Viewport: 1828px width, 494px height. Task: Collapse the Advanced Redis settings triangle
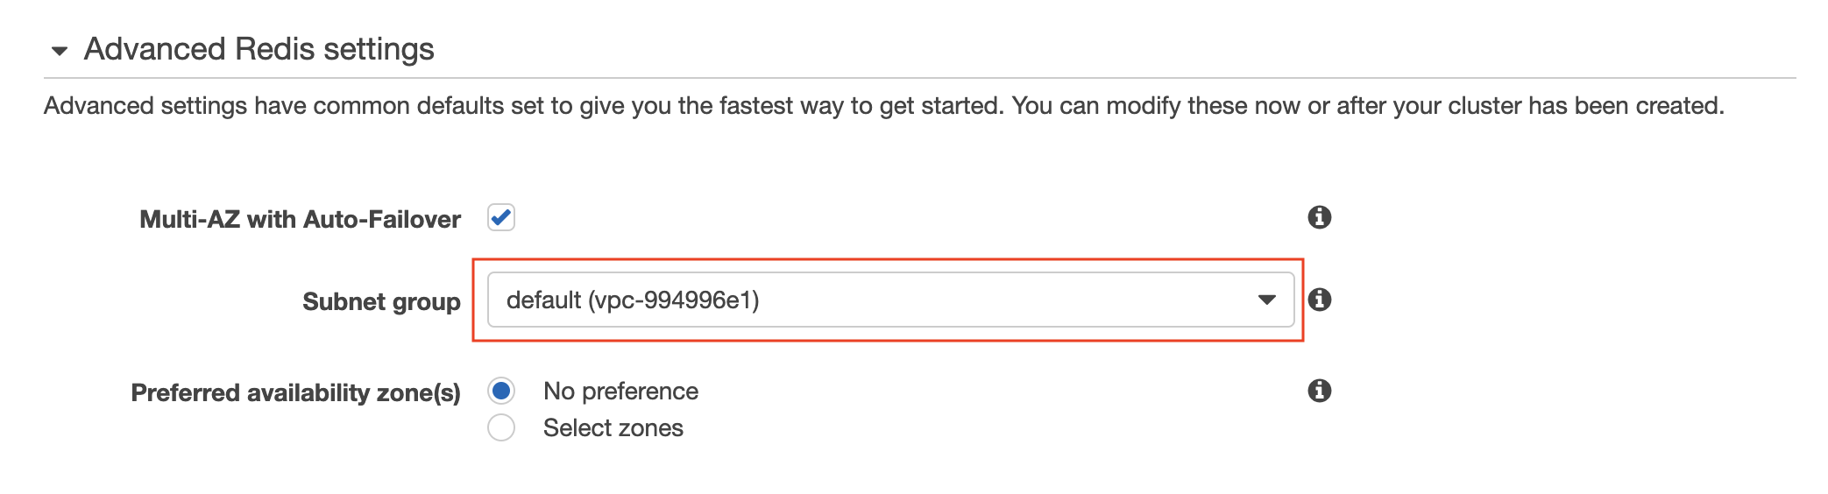coord(60,52)
